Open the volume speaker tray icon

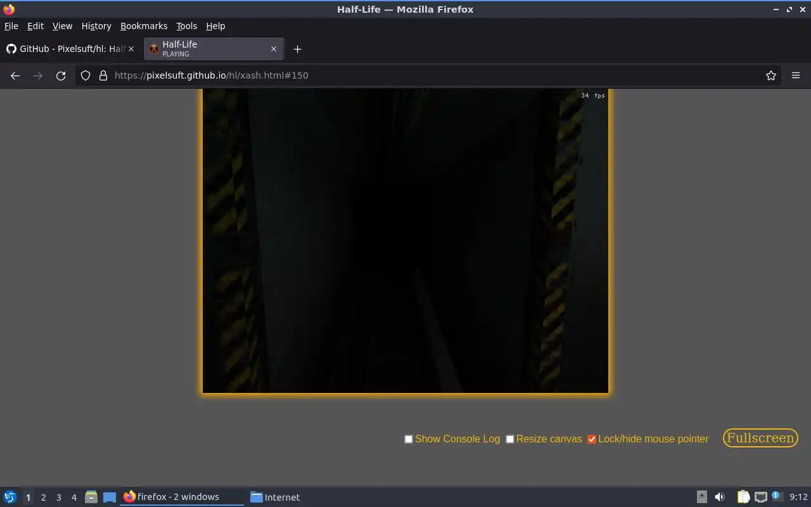(720, 497)
